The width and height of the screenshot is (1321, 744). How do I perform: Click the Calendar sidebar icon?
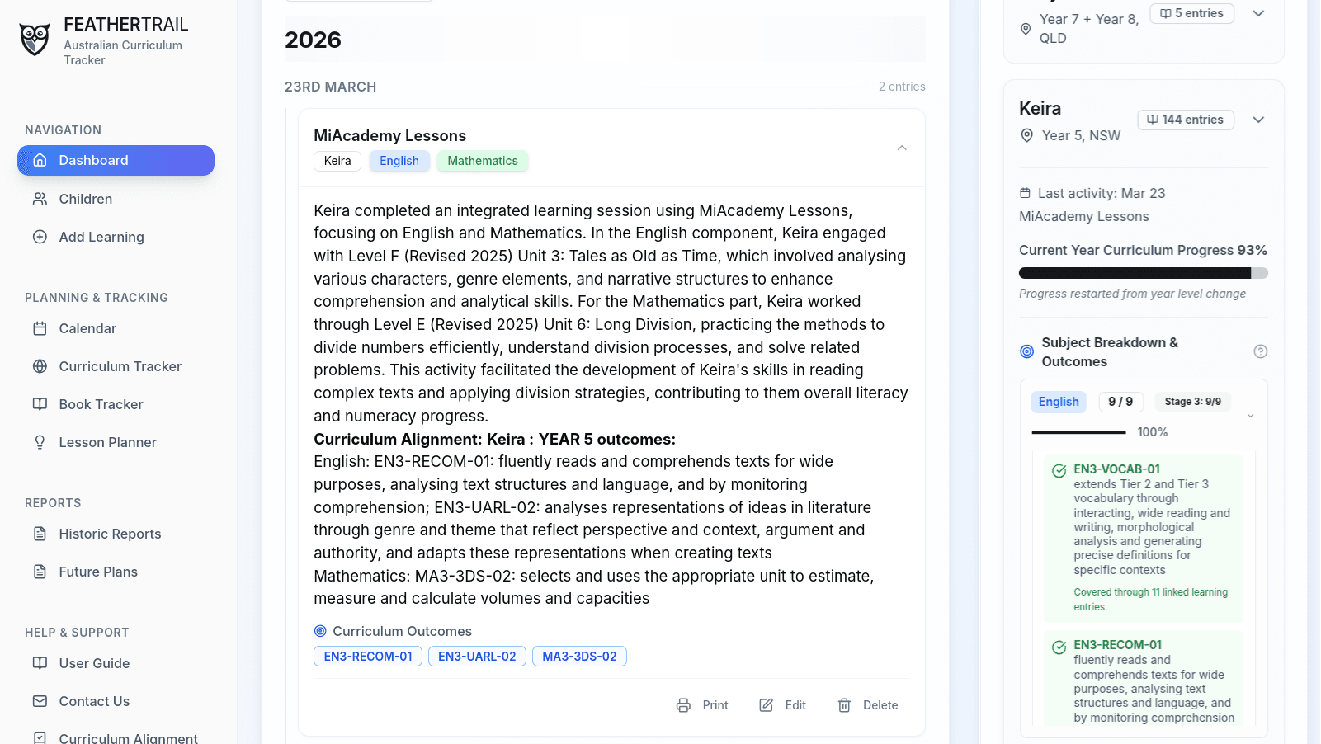click(x=40, y=328)
